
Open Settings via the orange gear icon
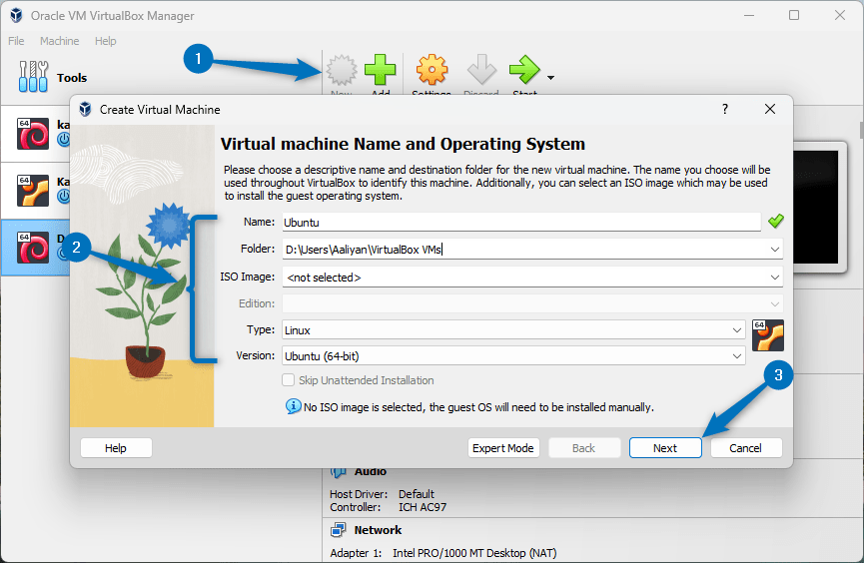tap(432, 70)
